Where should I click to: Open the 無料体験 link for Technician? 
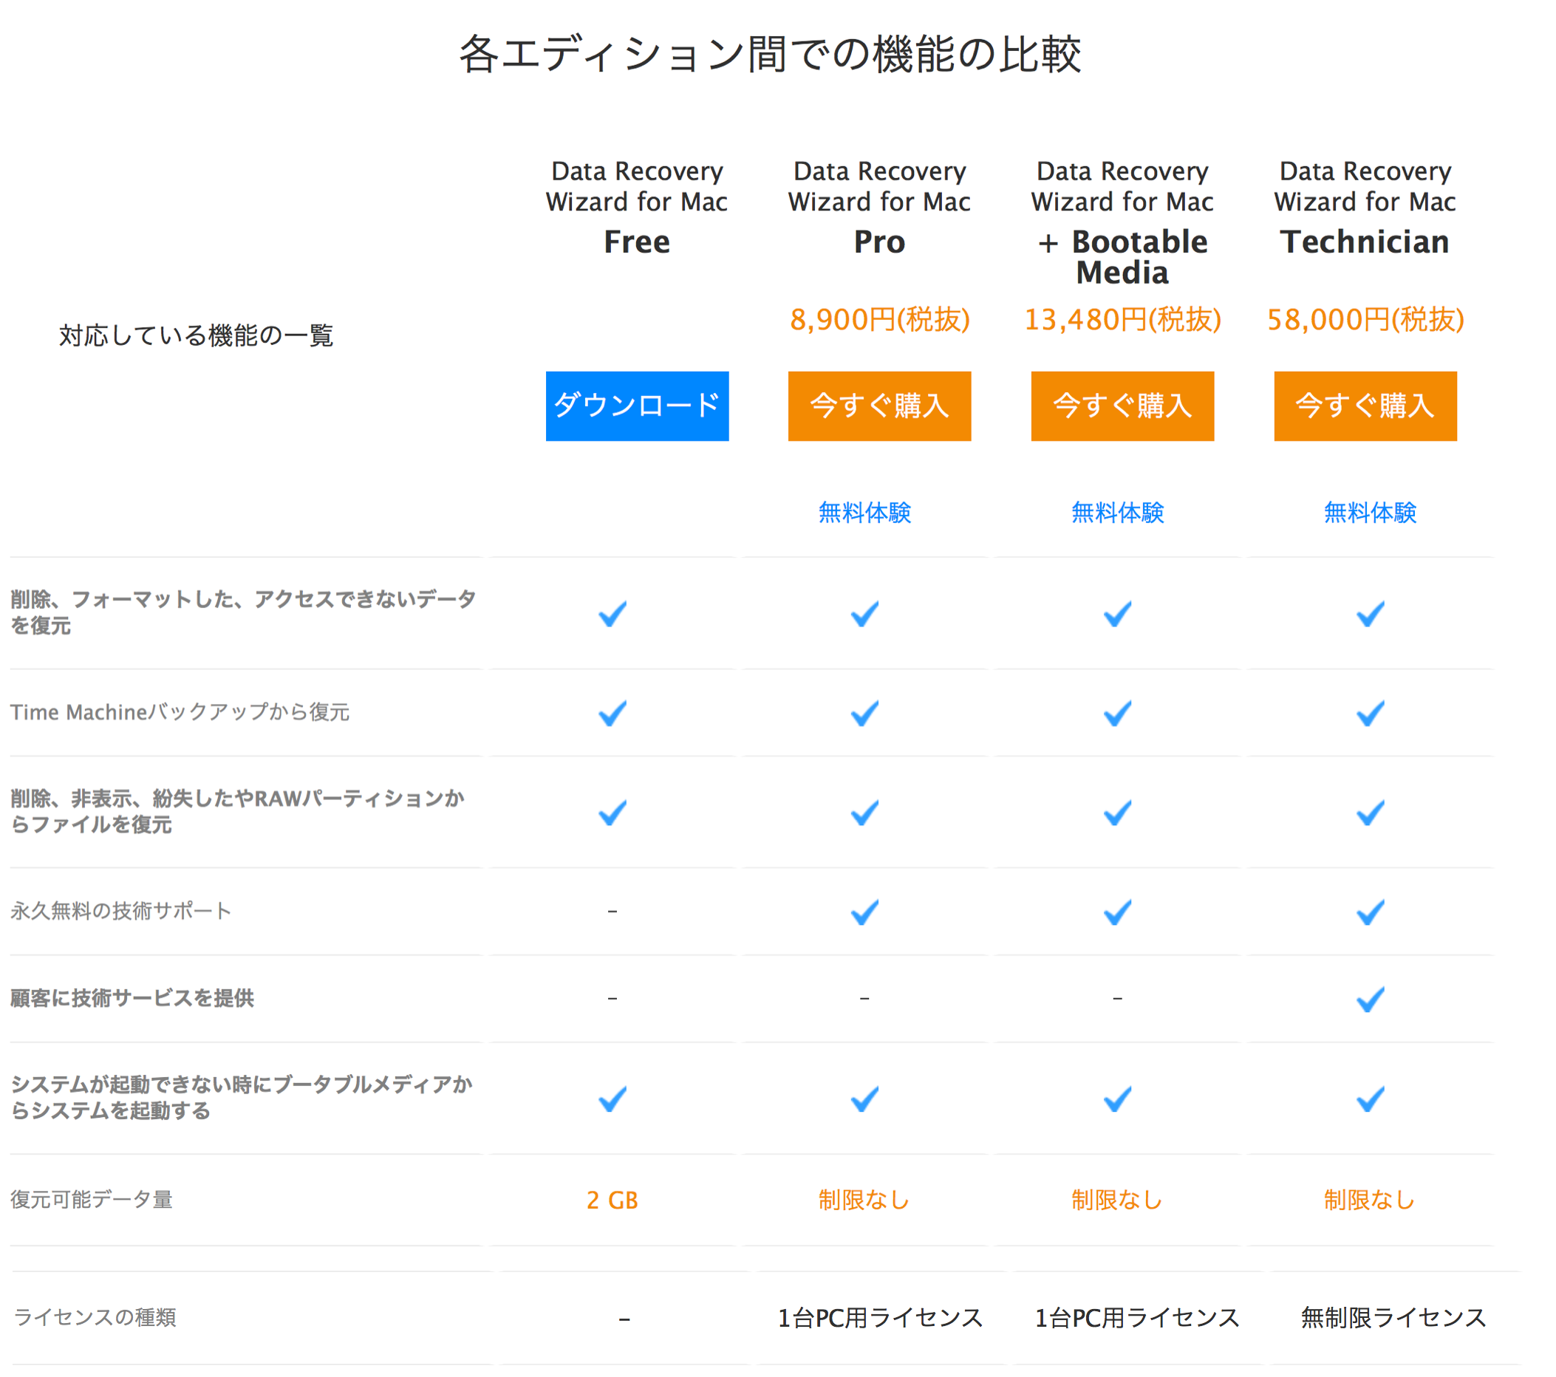(x=1370, y=512)
